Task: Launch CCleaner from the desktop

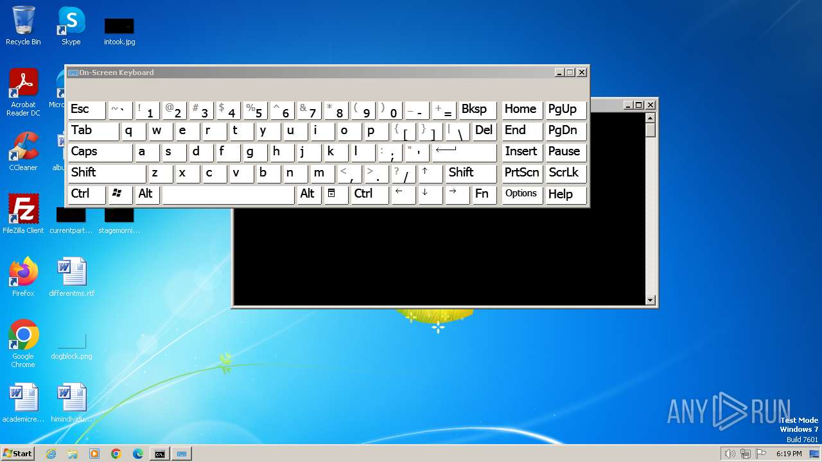Action: click(x=23, y=151)
